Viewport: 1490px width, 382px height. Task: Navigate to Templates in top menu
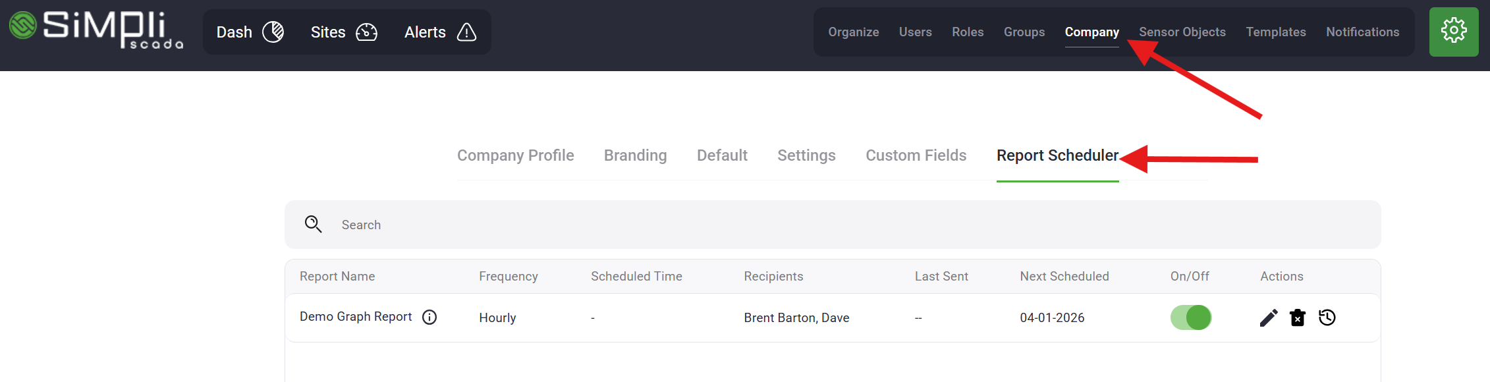point(1275,32)
